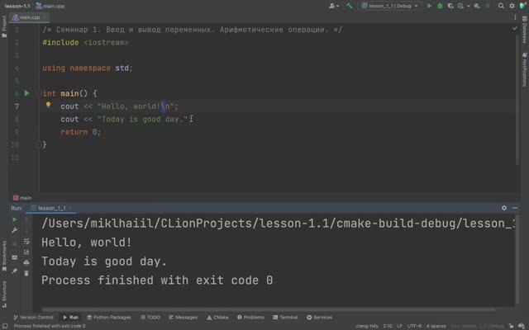The width and height of the screenshot is (529, 330).
Task: Click the wrench icon in Run panel
Action: click(x=15, y=230)
